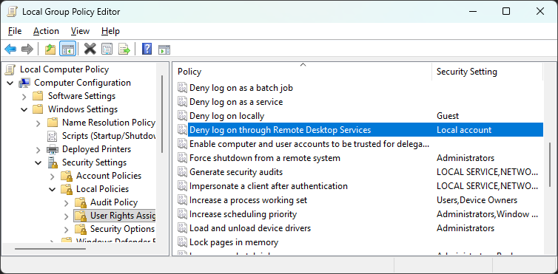Select Windows Settings in tree
This screenshot has height=274, width=558.
pos(83,109)
